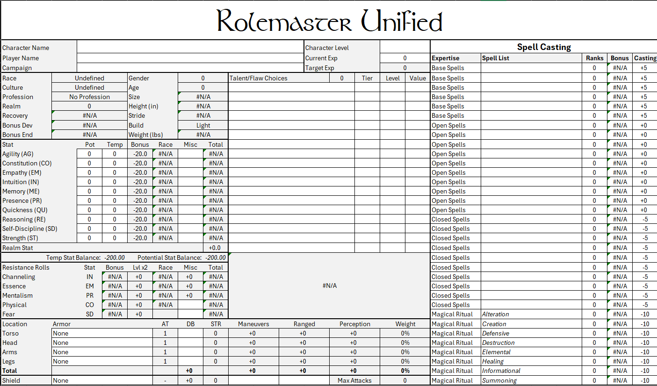Click the Gender value cell

[203, 78]
